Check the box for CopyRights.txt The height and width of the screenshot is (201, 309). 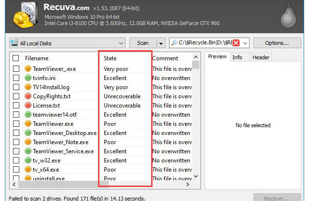click(x=16, y=96)
